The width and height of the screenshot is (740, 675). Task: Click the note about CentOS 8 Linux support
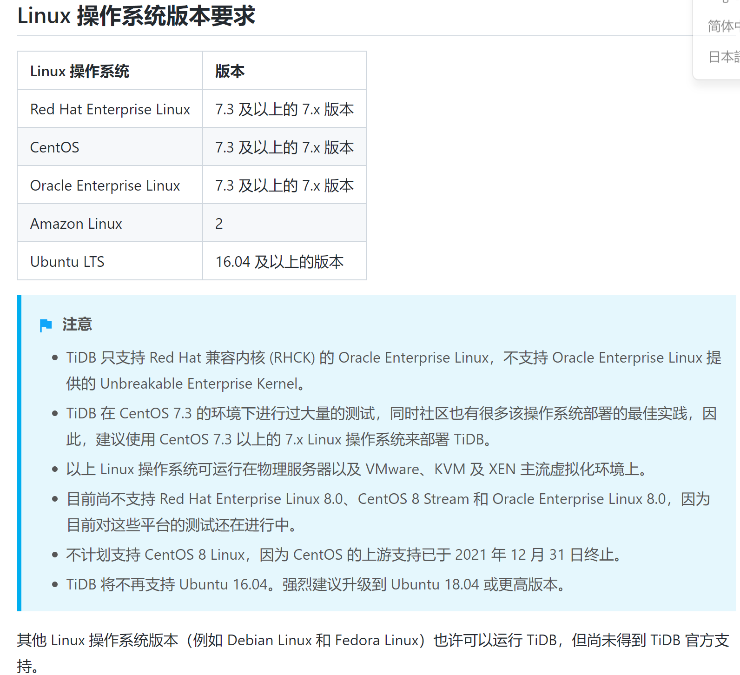point(344,555)
